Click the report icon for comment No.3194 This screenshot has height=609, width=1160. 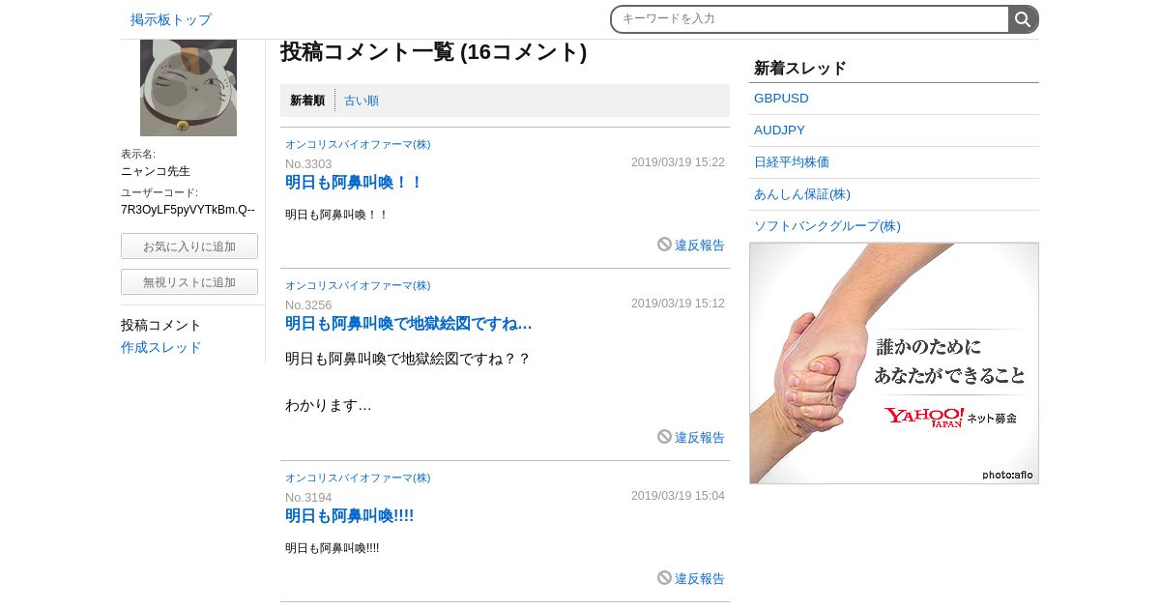(664, 578)
